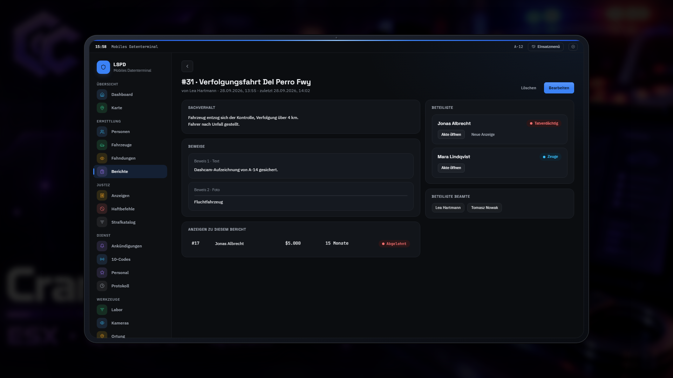Click the Zeuge badge
Screen dimensions: 673x378
550,157
